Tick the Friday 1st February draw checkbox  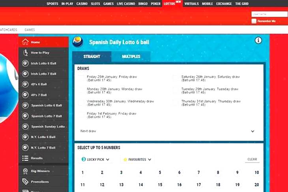81,115
